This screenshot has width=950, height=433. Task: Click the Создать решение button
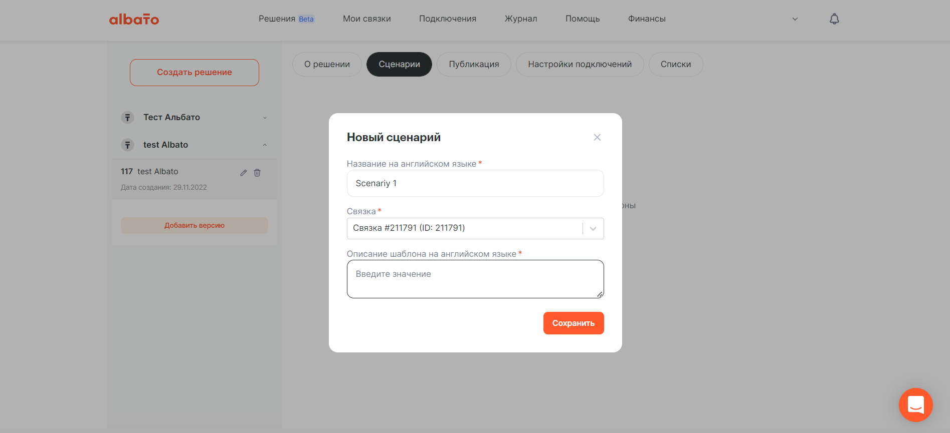(195, 72)
